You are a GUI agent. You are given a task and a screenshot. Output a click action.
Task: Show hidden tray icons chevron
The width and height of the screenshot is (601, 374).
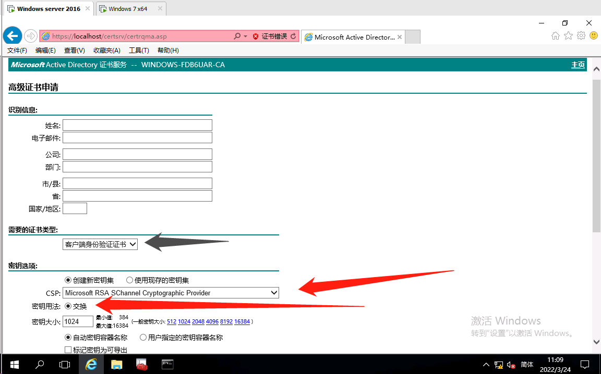[x=486, y=365]
